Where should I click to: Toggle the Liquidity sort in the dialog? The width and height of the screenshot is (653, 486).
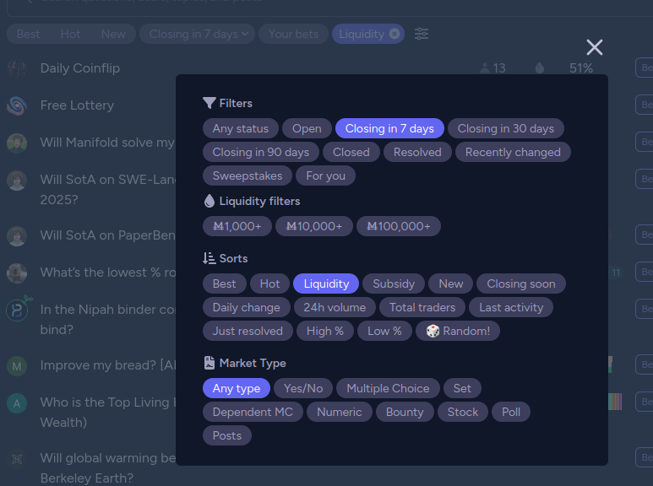pos(326,283)
